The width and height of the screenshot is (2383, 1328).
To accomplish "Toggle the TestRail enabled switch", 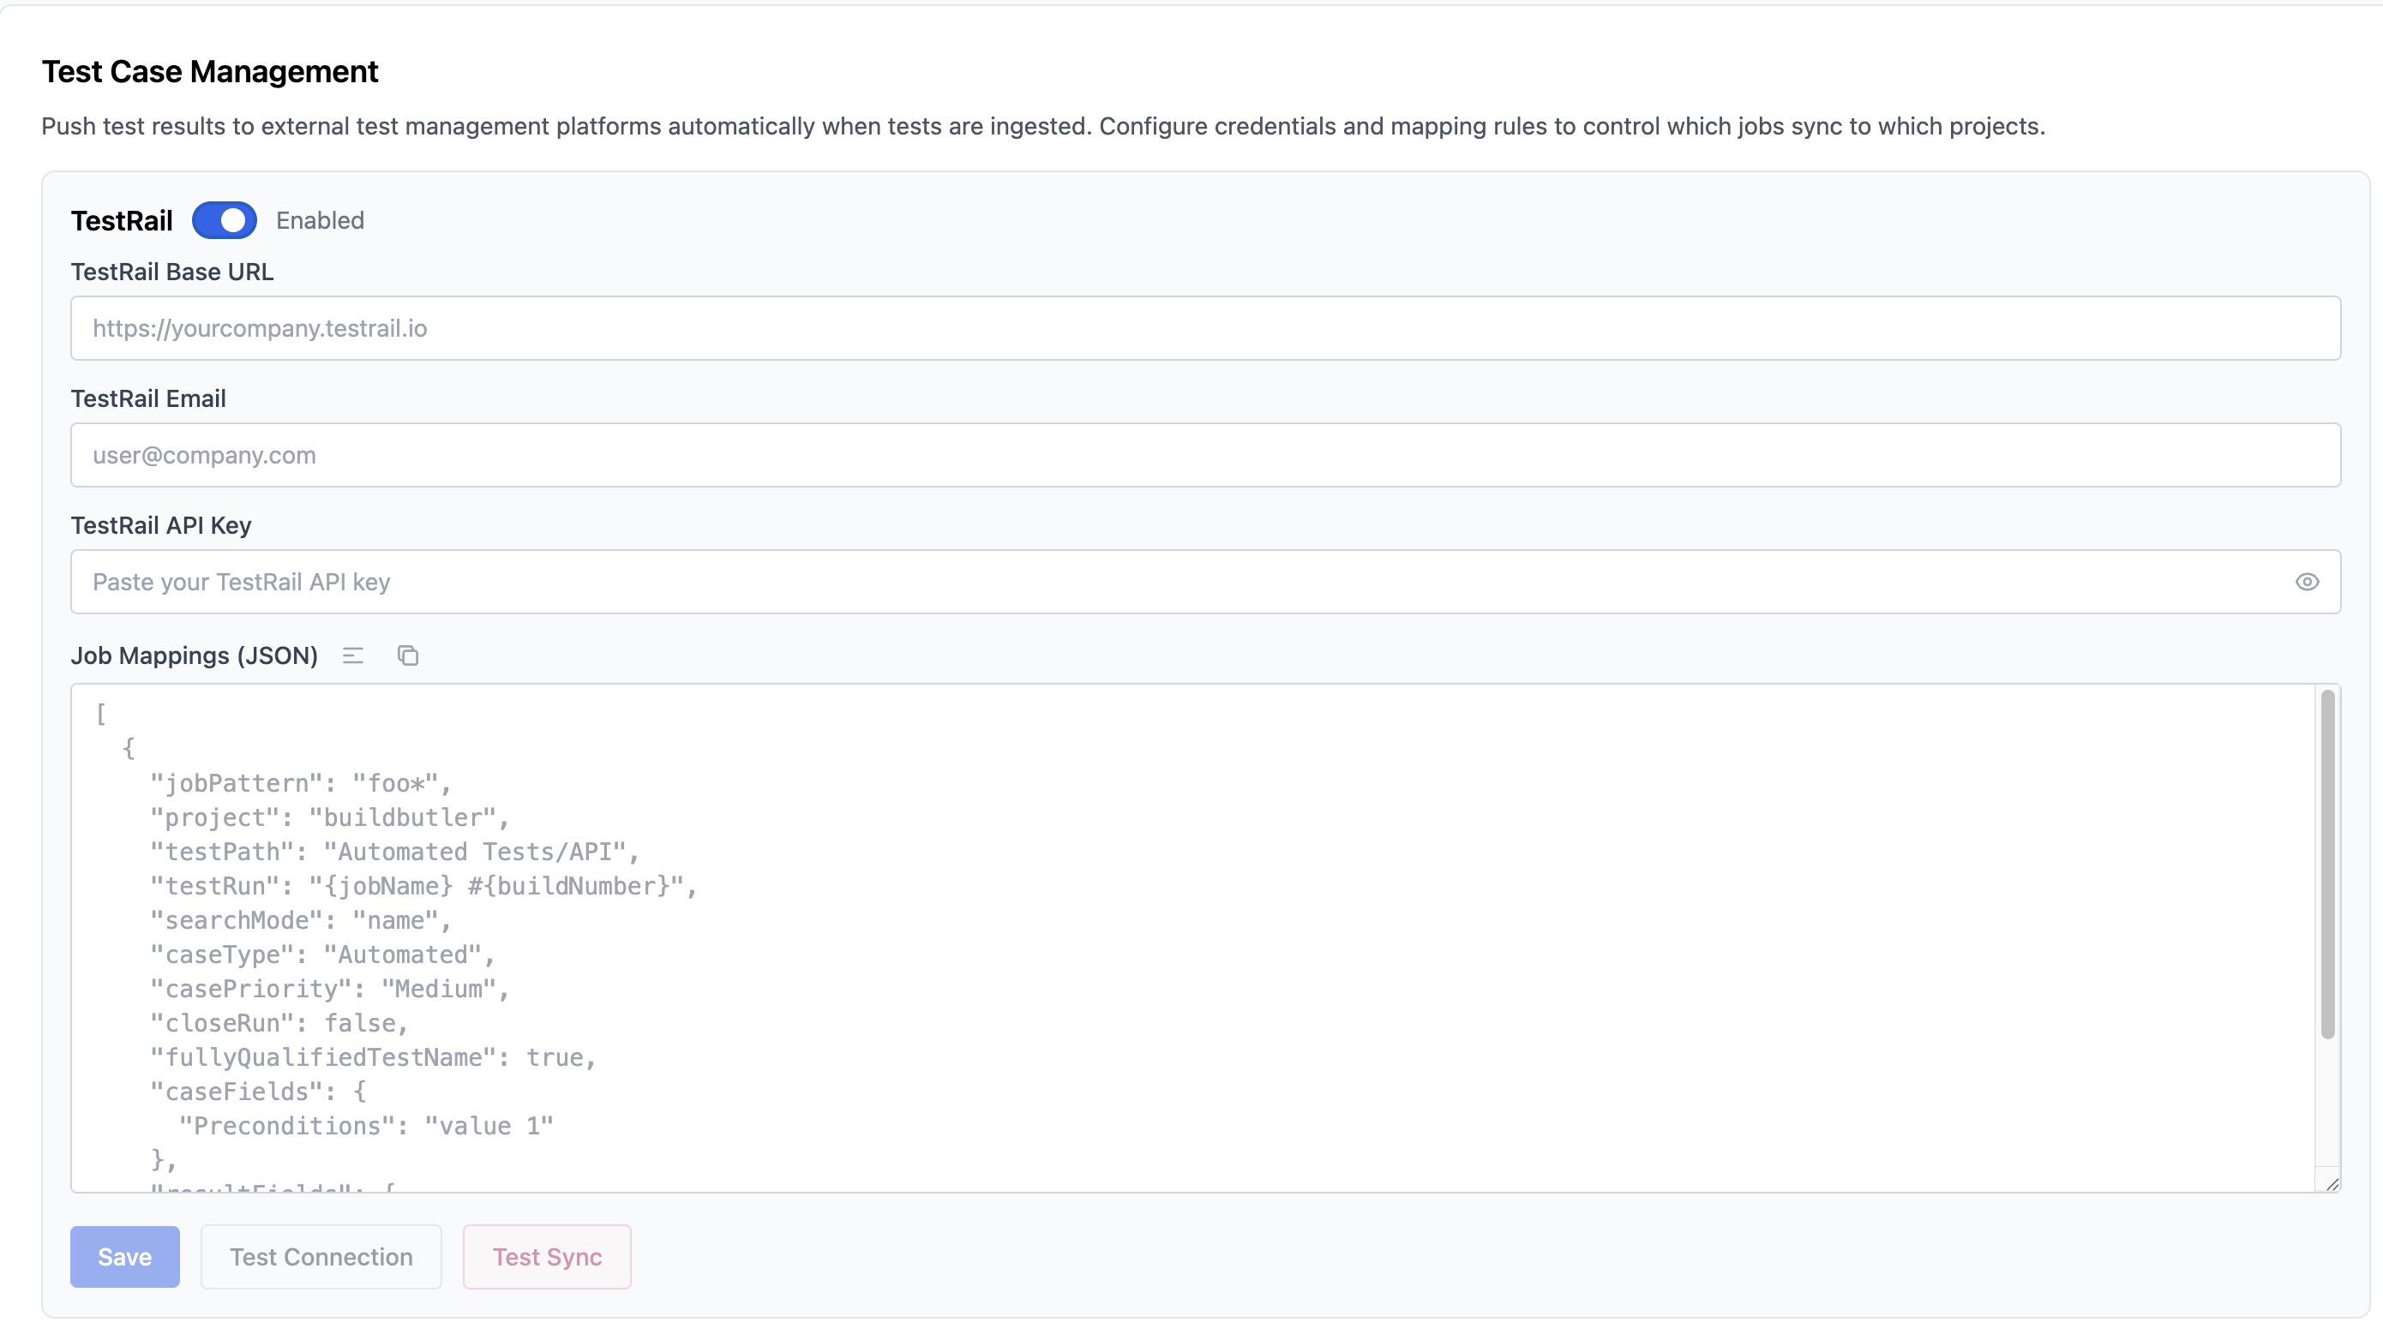I will pyautogui.click(x=224, y=220).
